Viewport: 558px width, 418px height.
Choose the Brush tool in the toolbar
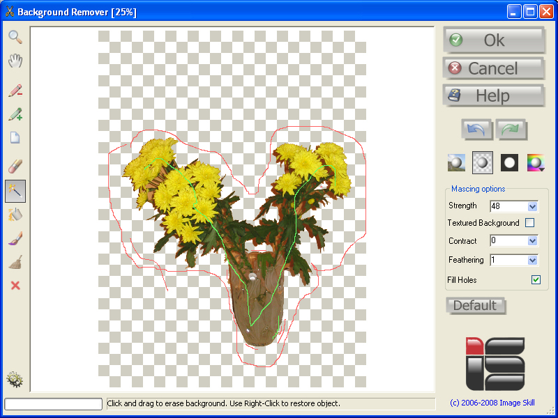point(15,238)
